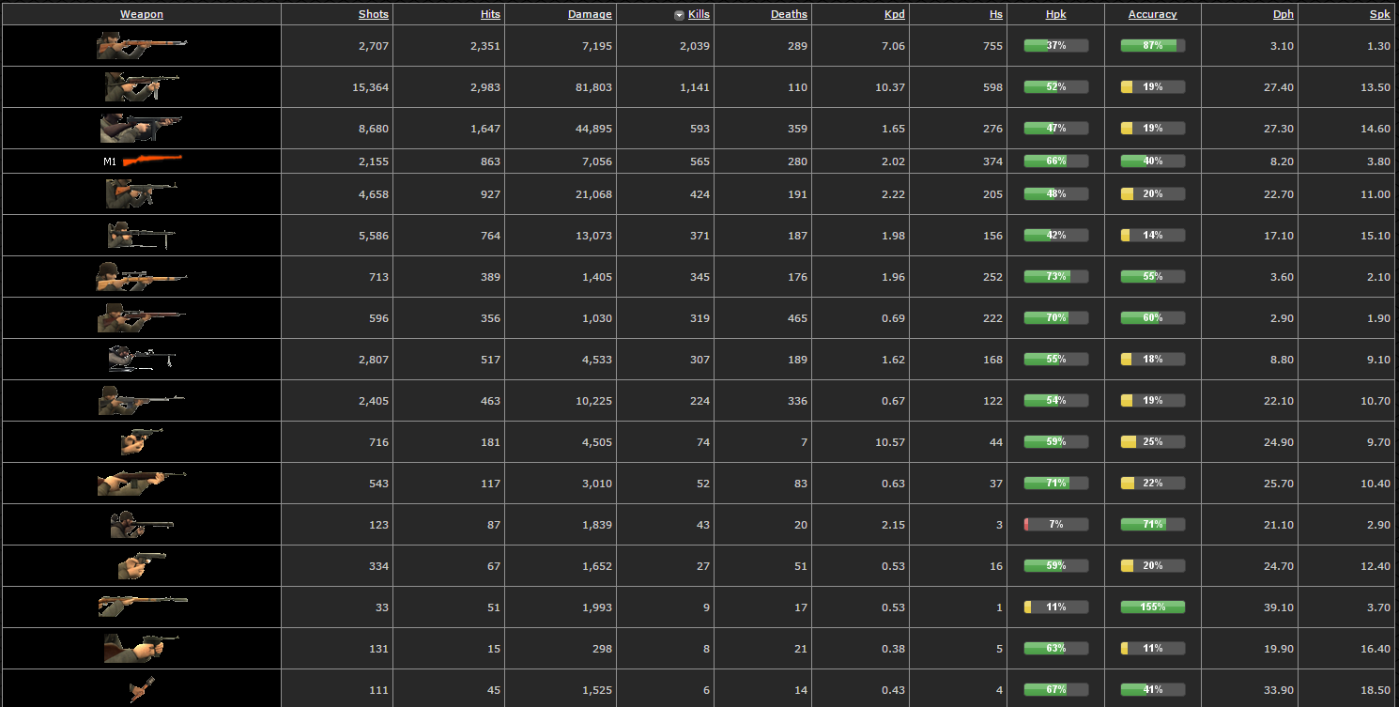
Task: Open the pistol icon in the 131 shots row
Action: point(142,648)
